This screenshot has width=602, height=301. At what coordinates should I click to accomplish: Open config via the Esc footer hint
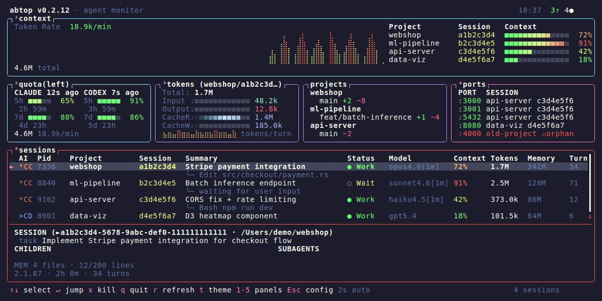[310, 290]
